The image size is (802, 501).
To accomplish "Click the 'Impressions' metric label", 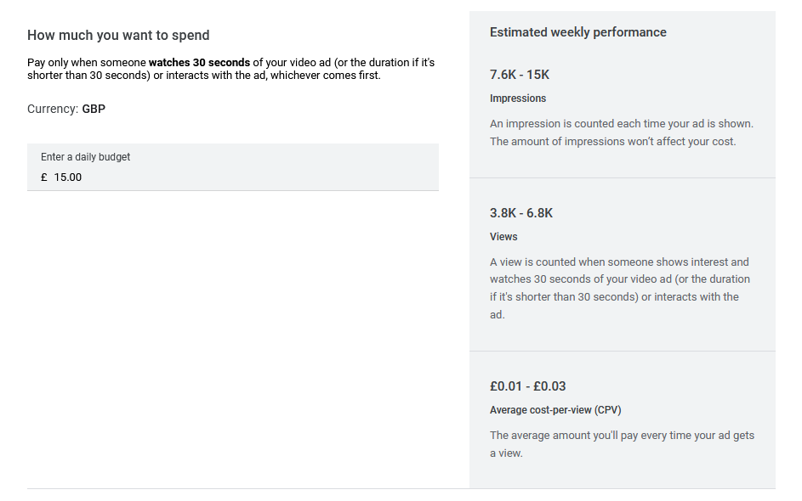I will click(x=518, y=99).
